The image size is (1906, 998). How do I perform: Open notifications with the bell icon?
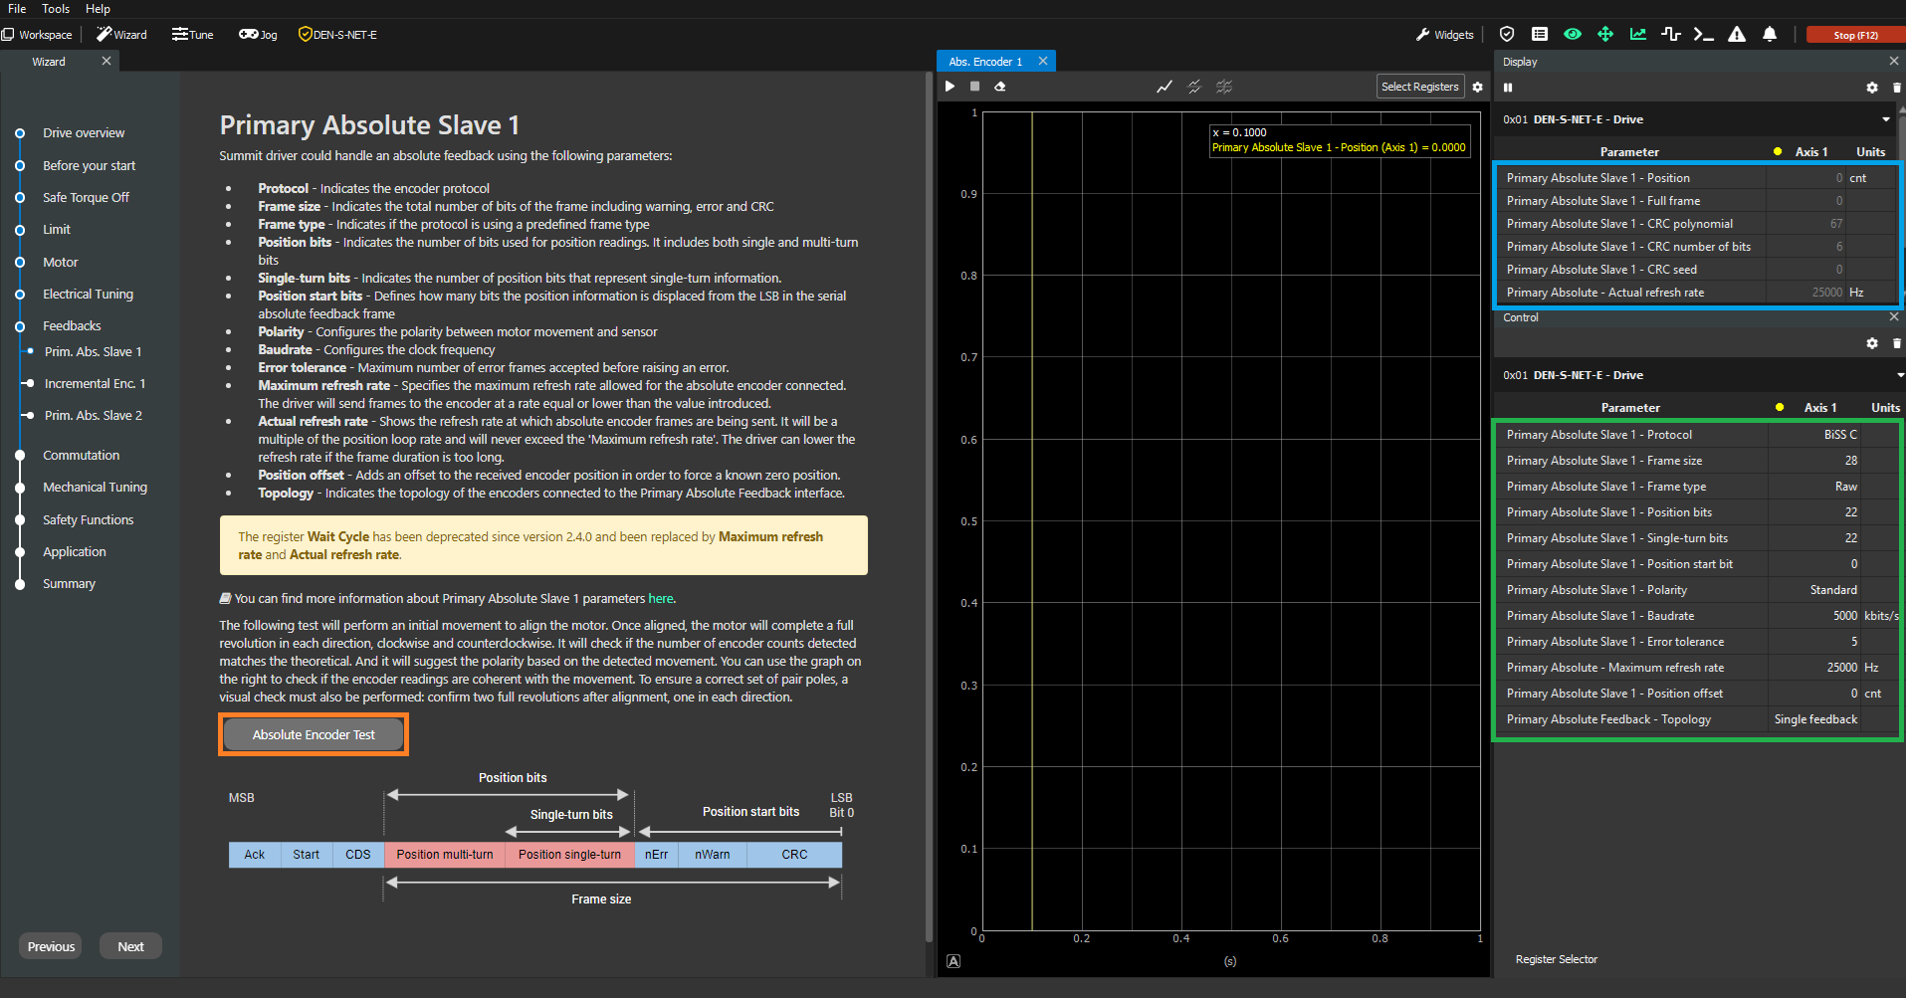1770,34
